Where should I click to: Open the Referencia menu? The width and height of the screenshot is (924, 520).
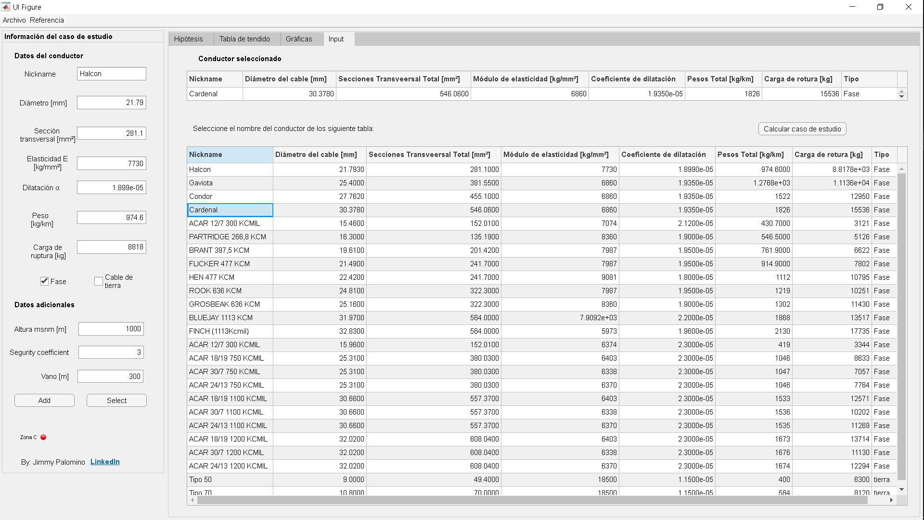tap(46, 20)
